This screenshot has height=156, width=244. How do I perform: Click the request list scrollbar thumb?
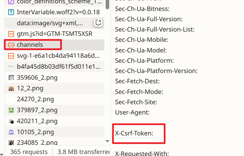click(x=107, y=5)
